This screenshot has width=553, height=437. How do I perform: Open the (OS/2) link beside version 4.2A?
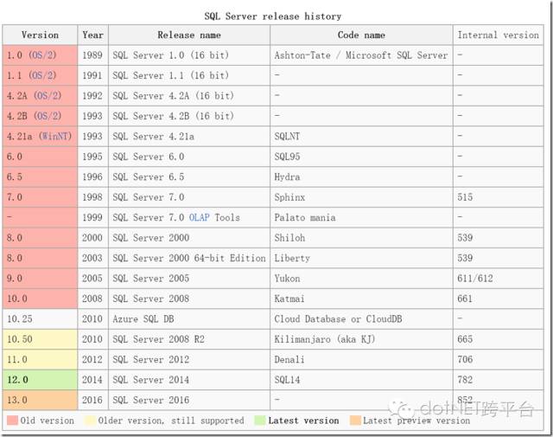(48, 95)
